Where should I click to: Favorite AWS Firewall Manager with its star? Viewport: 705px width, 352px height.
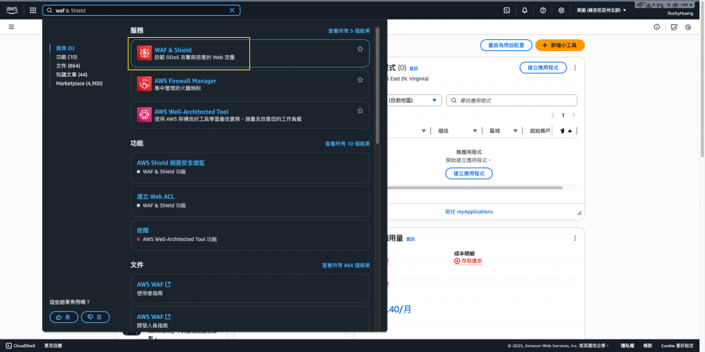(x=360, y=80)
